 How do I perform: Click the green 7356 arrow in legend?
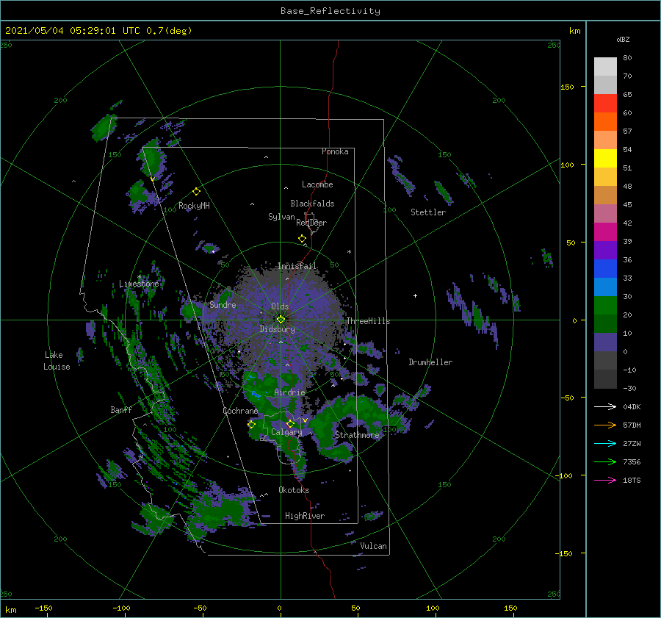[605, 462]
